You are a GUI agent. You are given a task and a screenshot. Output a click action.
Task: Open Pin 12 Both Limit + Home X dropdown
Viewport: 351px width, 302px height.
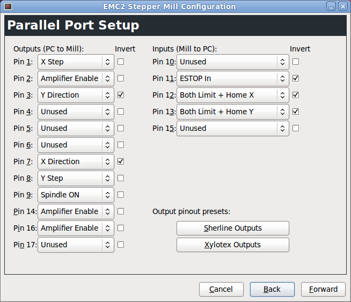pos(233,95)
